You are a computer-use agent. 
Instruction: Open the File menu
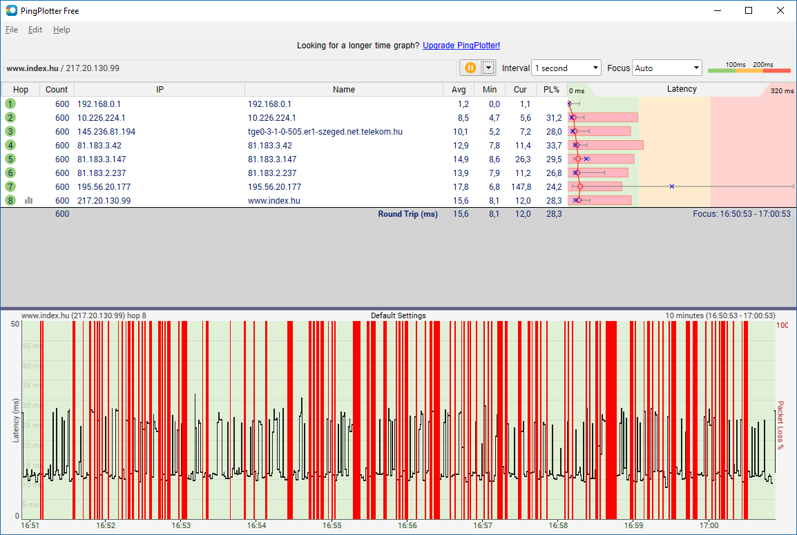click(12, 30)
